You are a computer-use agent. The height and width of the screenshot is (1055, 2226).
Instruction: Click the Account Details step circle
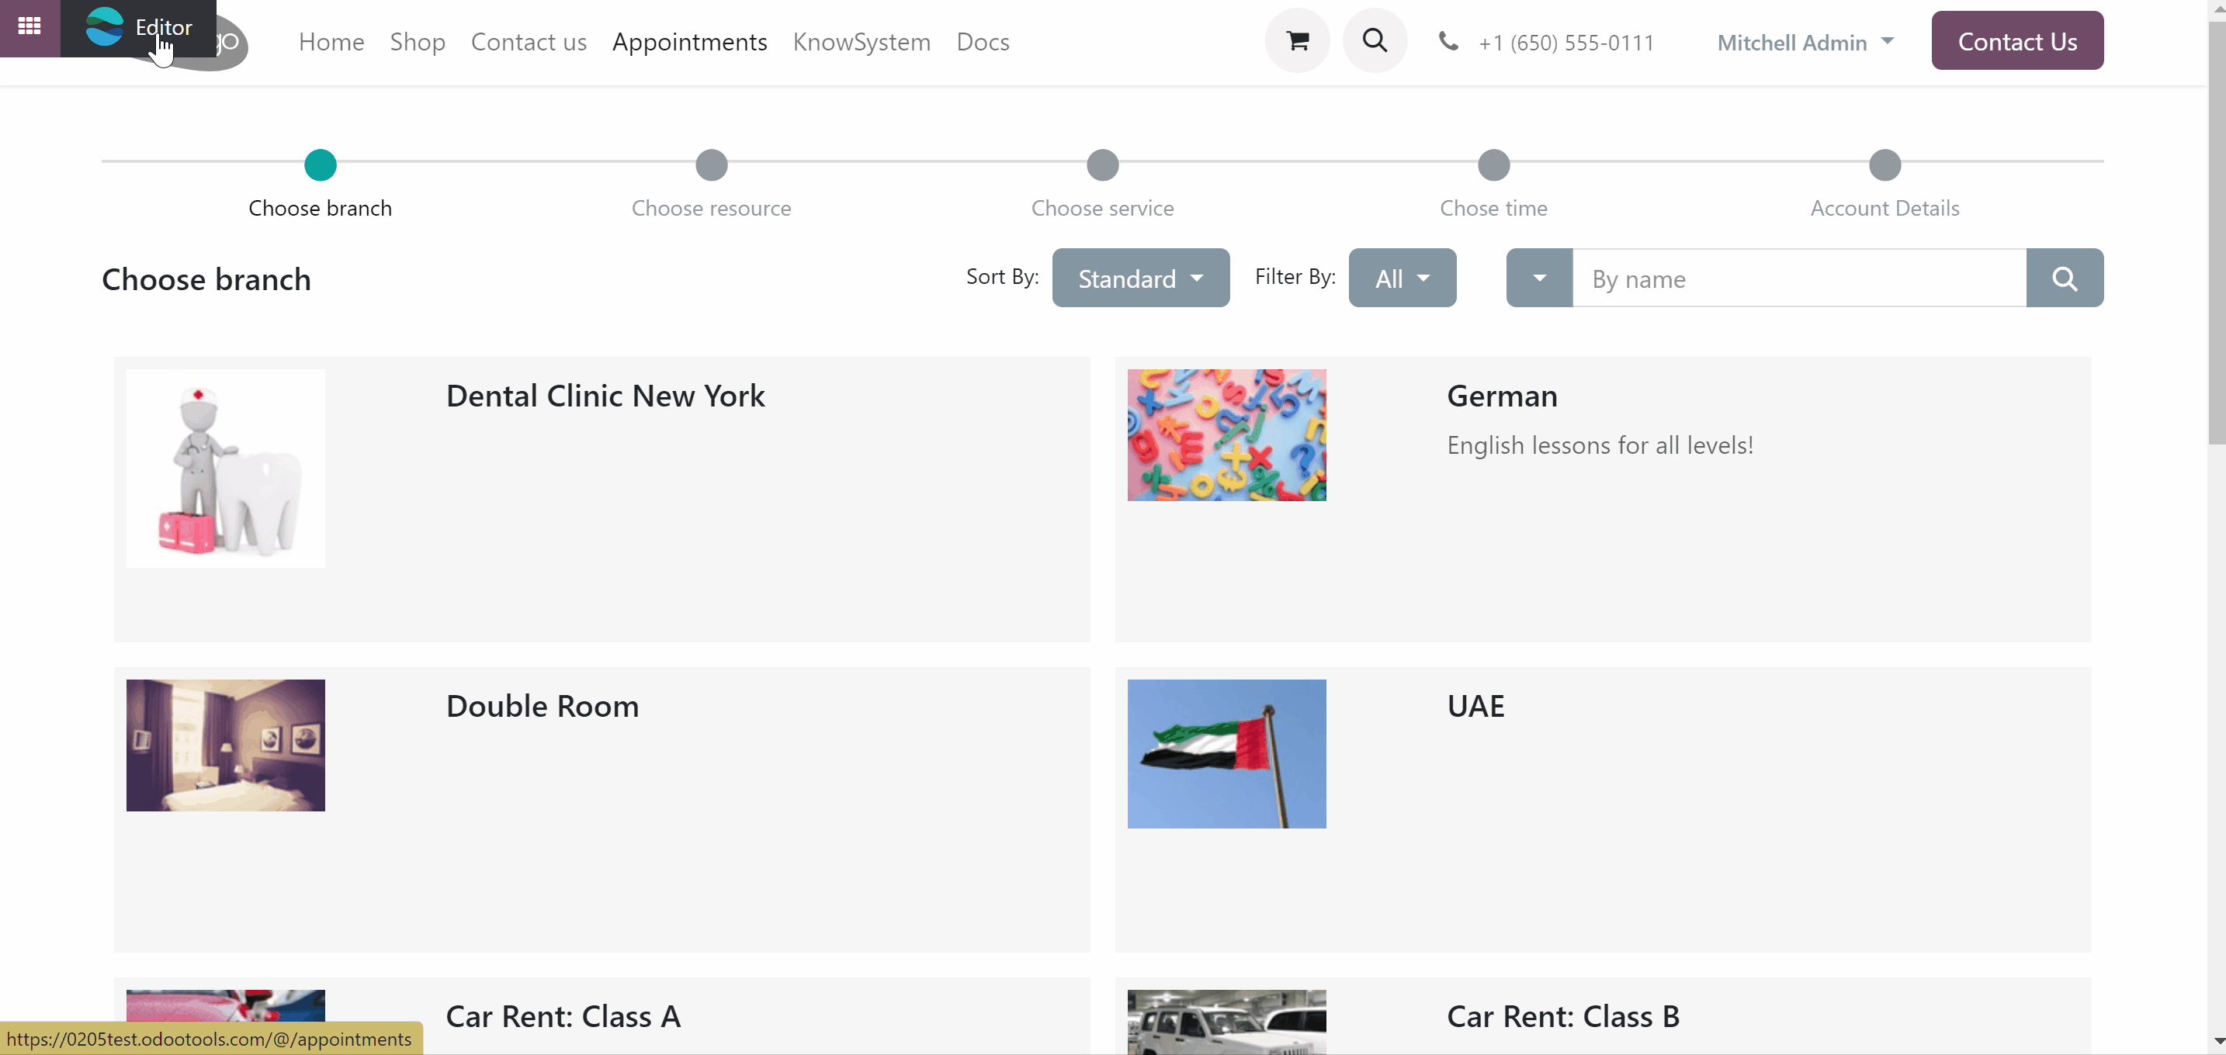(x=1884, y=165)
